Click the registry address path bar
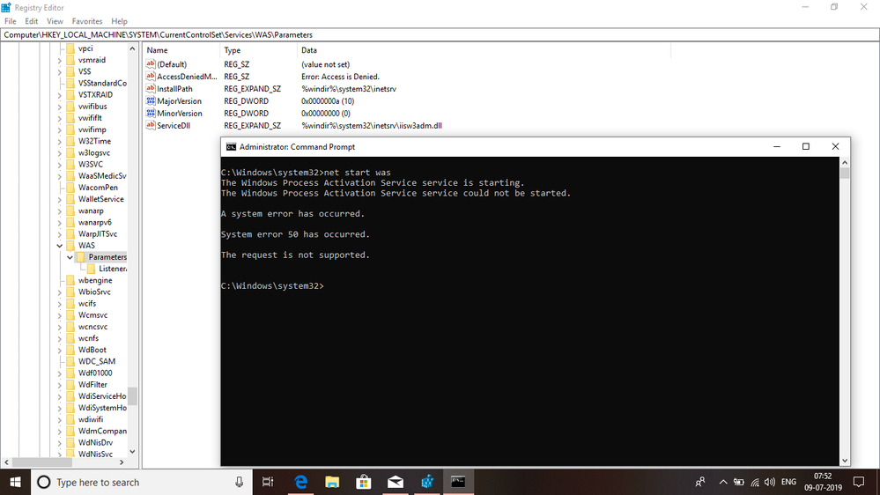The width and height of the screenshot is (880, 495). pyautogui.click(x=352, y=35)
